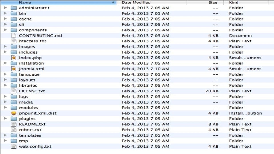The image size is (274, 154).
Task: Click the installation folder icon
Action: point(14,63)
